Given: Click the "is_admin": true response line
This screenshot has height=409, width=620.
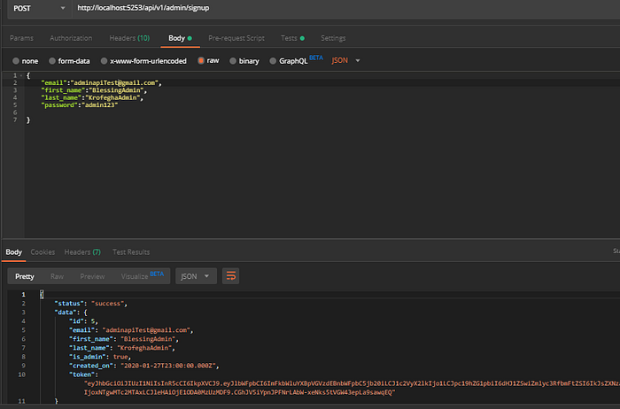Looking at the screenshot, I should [99, 357].
